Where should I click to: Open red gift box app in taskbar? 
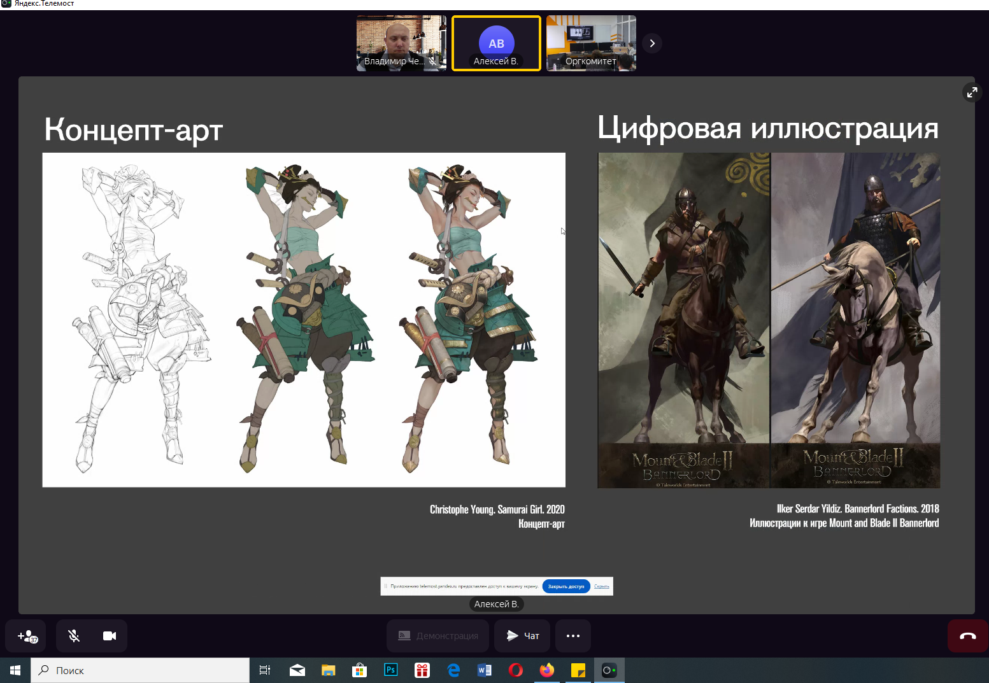(x=422, y=670)
